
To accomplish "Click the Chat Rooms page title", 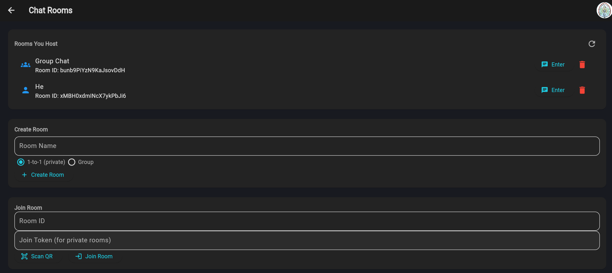I will pyautogui.click(x=51, y=10).
